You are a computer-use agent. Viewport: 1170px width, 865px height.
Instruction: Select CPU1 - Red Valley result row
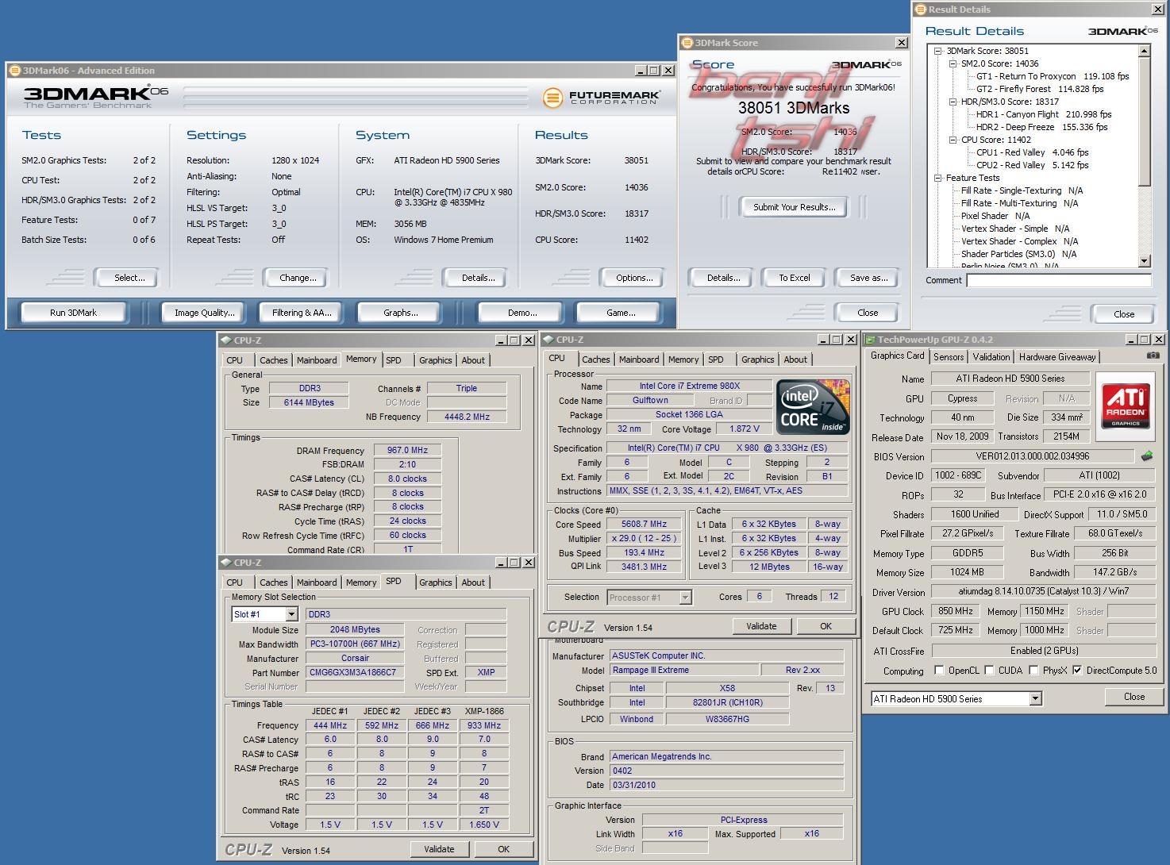[x=1032, y=152]
